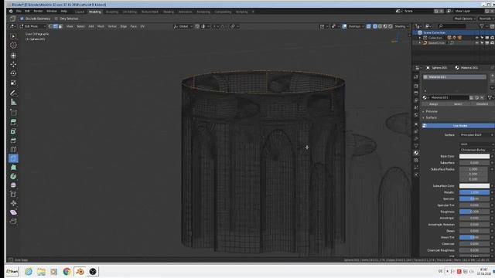Toggle X-ray display in viewport header
495x278 pixels.
pos(368,26)
